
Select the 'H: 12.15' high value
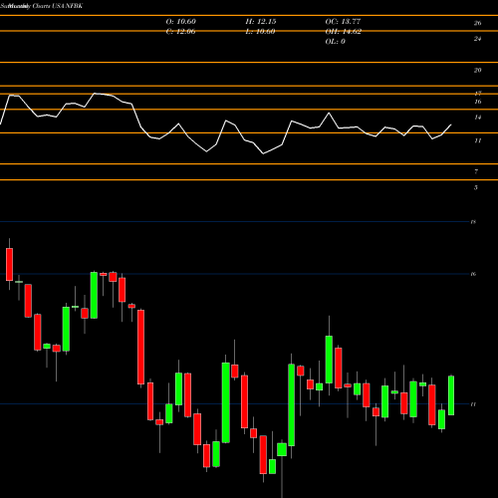click(261, 22)
